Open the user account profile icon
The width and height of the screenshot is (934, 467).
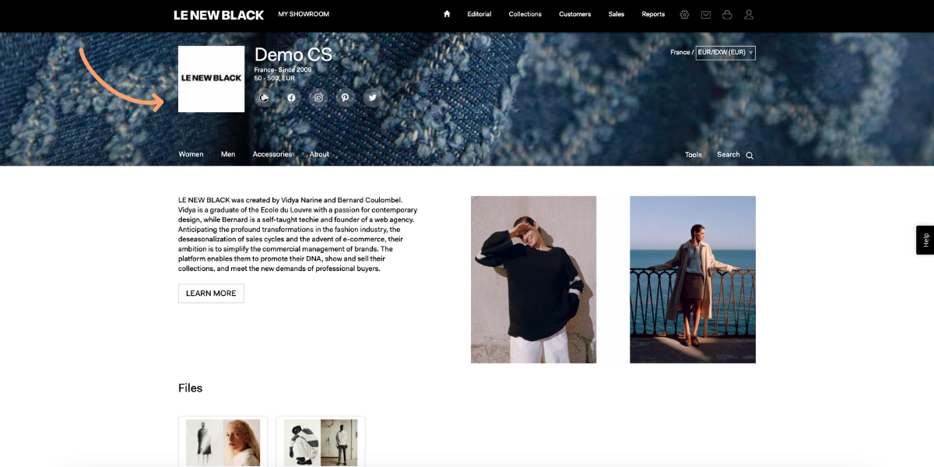point(749,14)
